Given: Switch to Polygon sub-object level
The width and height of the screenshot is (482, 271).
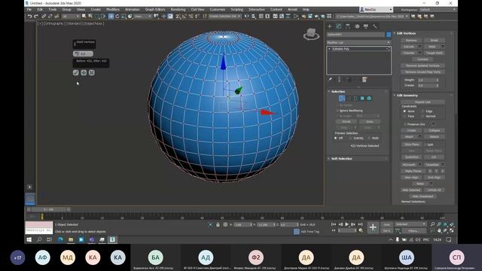Looking at the screenshot, I should (362, 99).
